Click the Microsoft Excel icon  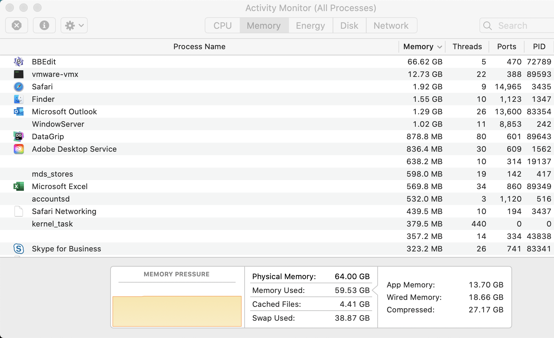pyautogui.click(x=19, y=186)
